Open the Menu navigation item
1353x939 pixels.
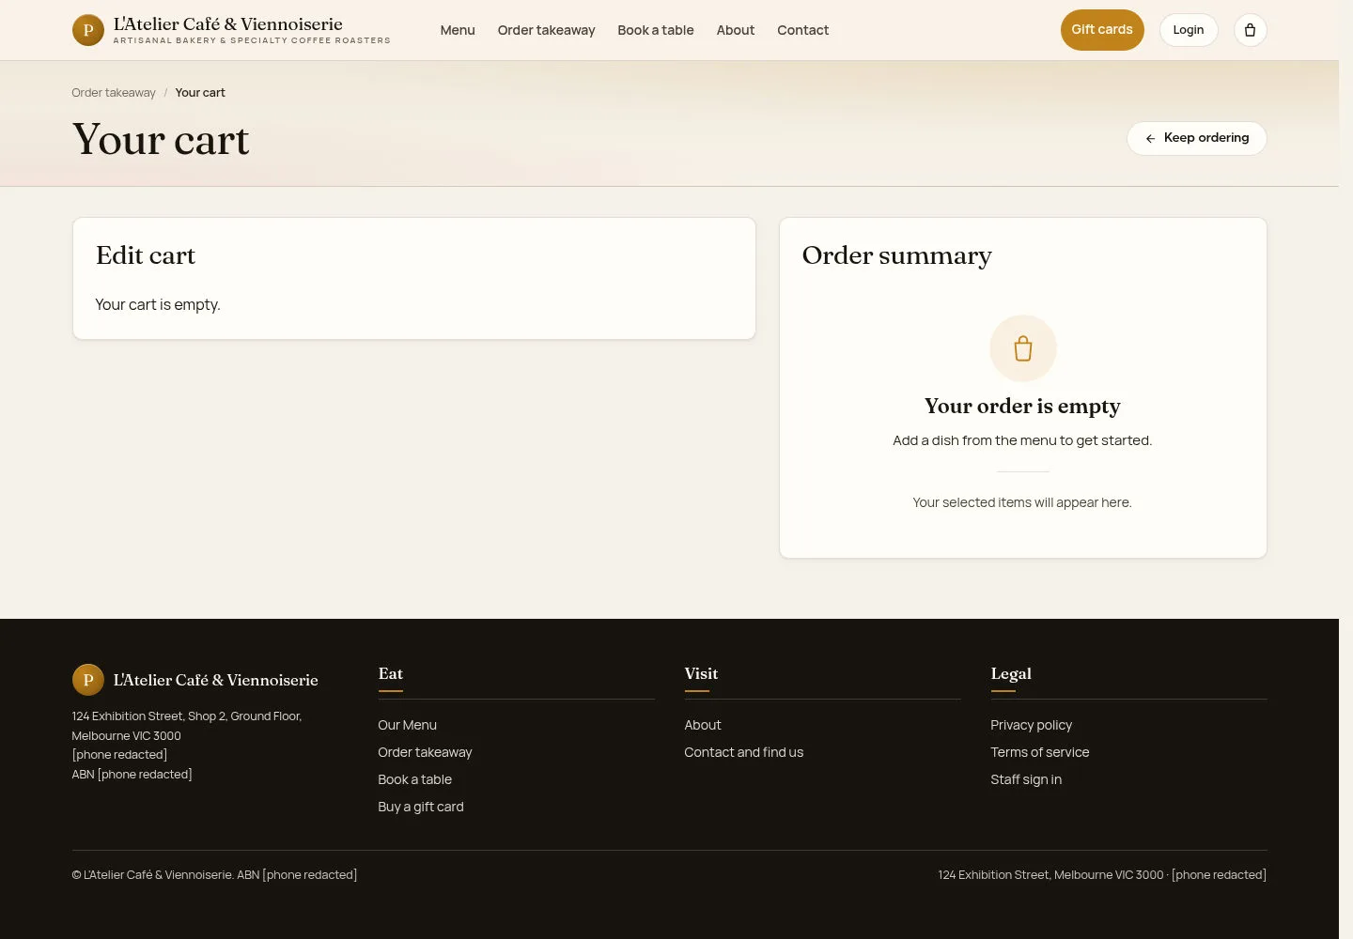tap(458, 30)
